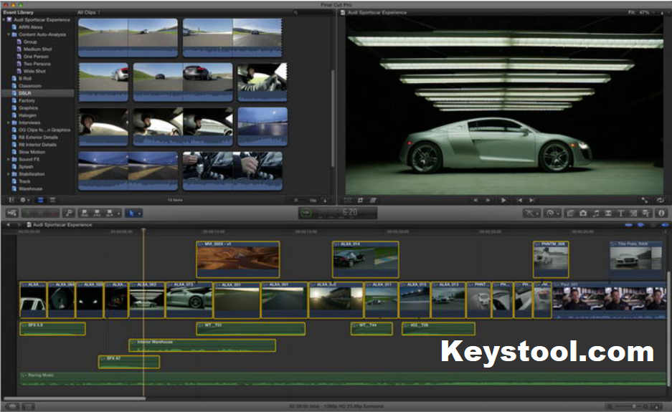Go back in timeline history

(8, 224)
